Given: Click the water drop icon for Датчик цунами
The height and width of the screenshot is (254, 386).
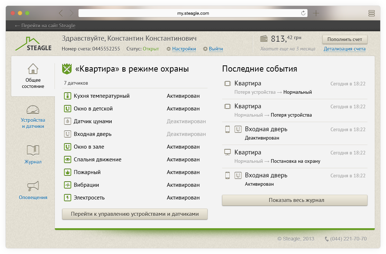Looking at the screenshot, I should pos(68,121).
